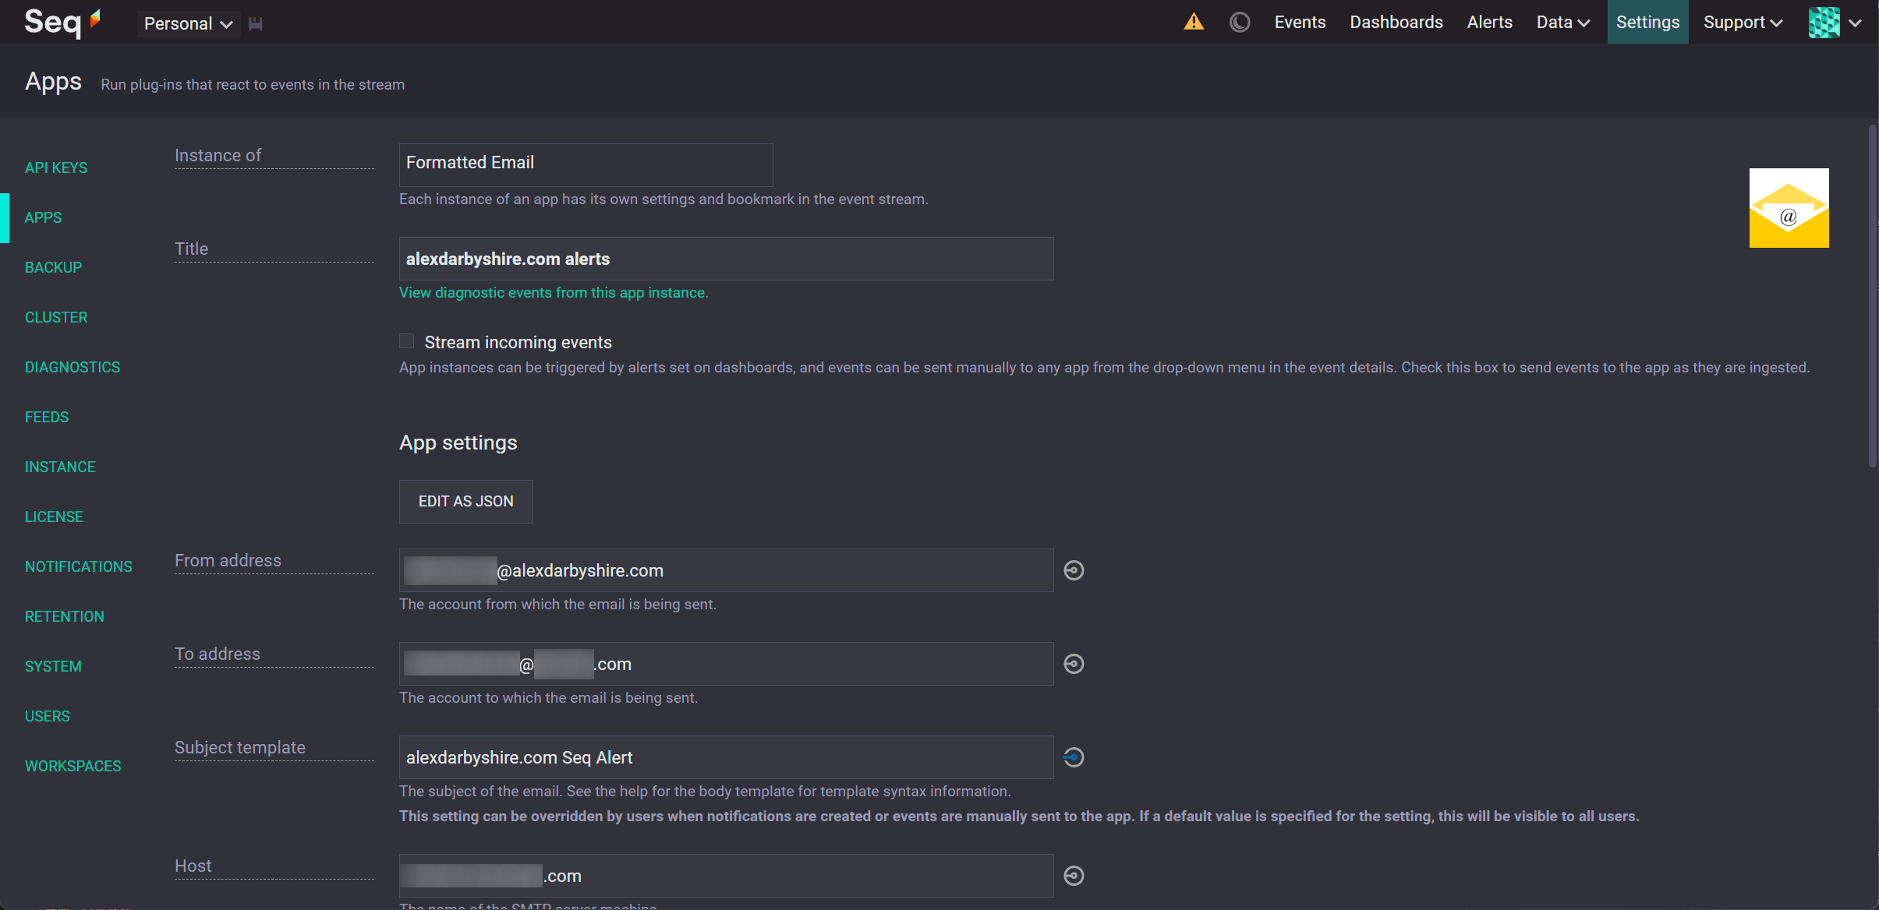Image resolution: width=1879 pixels, height=910 pixels.
Task: Select APPS in sidebar
Action: point(43,217)
